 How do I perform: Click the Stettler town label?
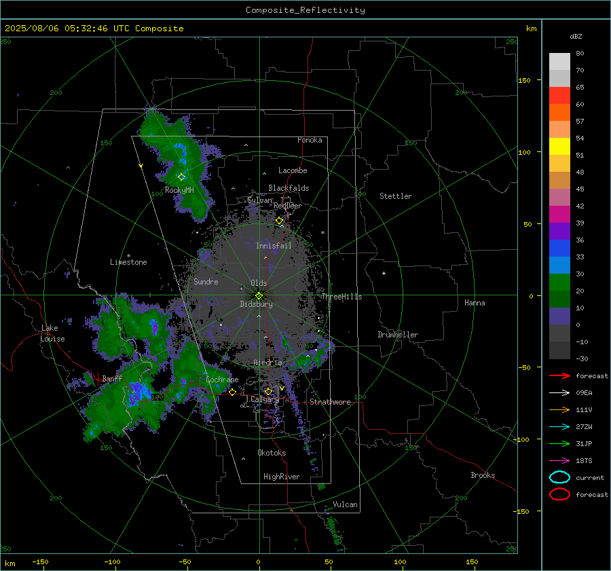point(396,196)
